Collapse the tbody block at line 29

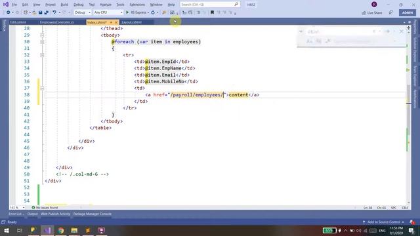tap(42, 35)
